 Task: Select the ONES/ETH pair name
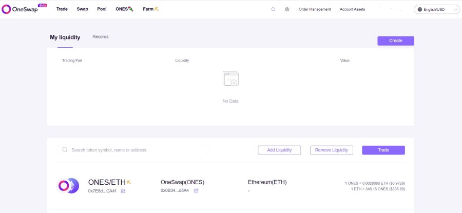(107, 182)
